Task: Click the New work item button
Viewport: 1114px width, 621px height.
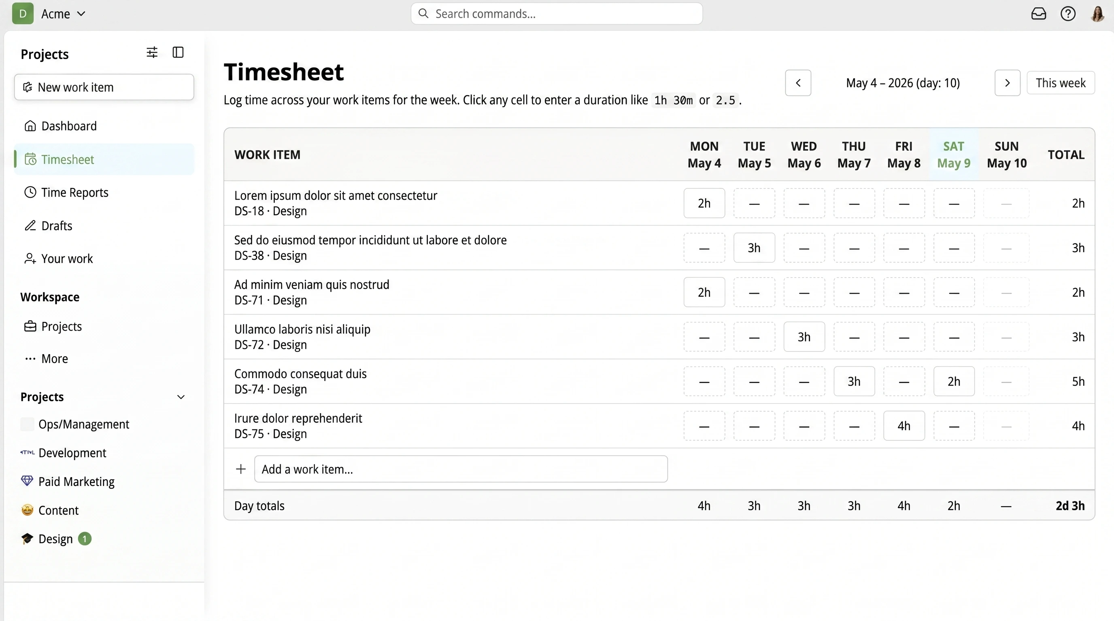Action: (104, 87)
